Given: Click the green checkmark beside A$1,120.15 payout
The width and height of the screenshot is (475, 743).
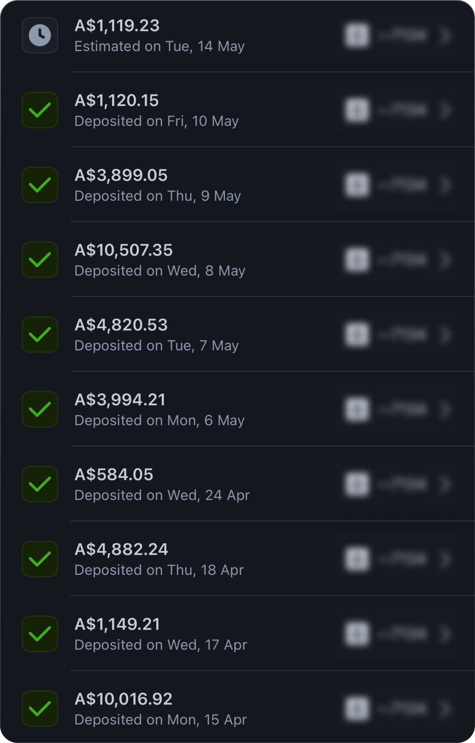Looking at the screenshot, I should click(40, 110).
